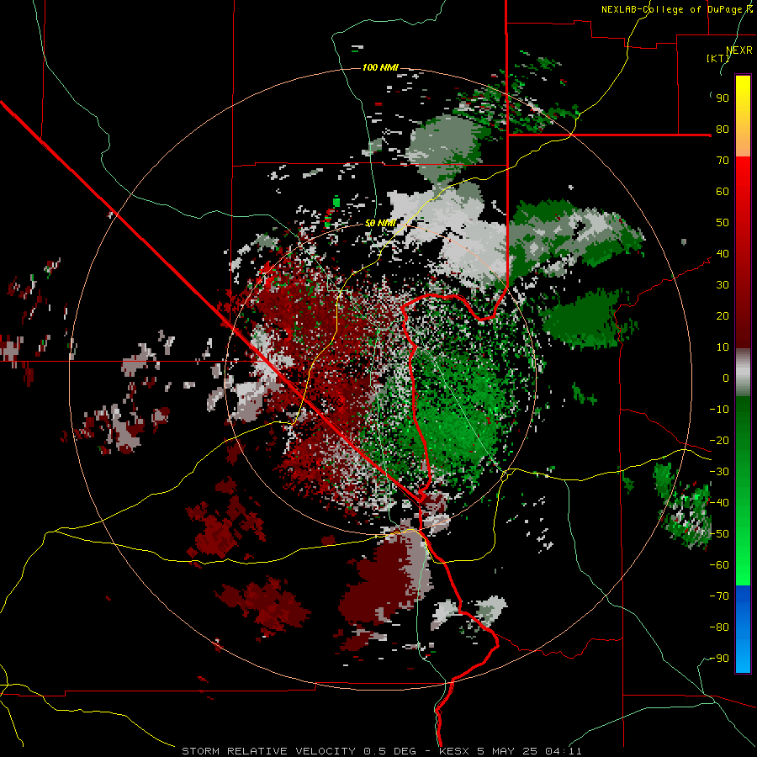Click the 0.5 DEG elevation text
The height and width of the screenshot is (757, 757).
(x=390, y=751)
